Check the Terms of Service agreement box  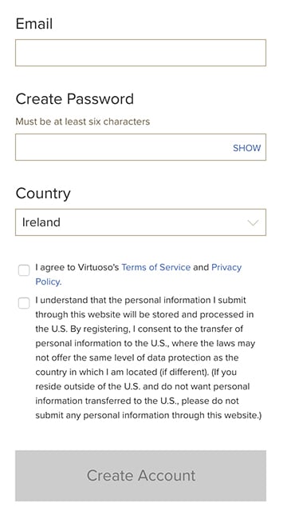pyautogui.click(x=24, y=270)
